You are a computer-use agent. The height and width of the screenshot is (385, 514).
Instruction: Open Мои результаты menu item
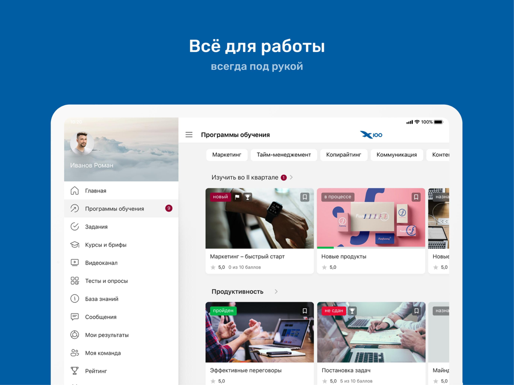[121, 335]
